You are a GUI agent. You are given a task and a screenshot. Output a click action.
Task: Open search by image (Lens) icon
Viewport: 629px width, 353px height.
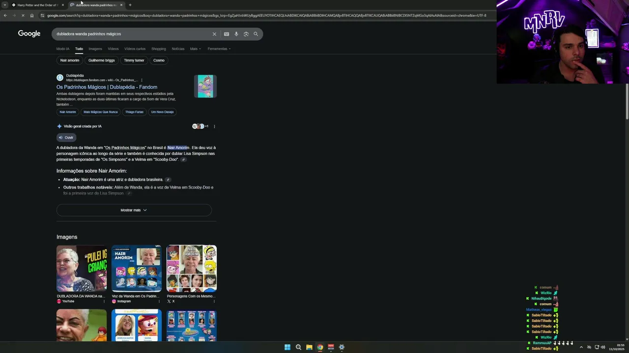click(x=246, y=34)
